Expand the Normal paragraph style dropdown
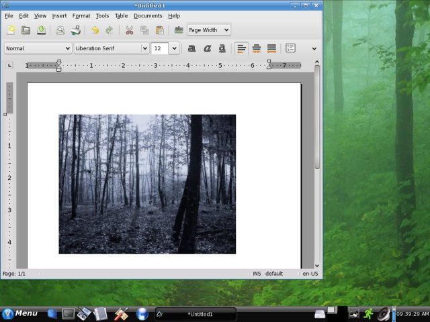The image size is (430, 322). click(38, 48)
